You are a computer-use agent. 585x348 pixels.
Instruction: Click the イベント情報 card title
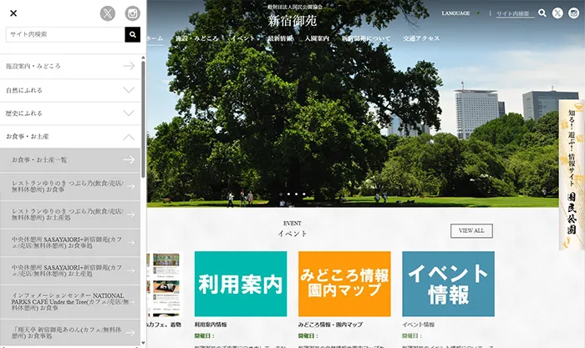click(x=418, y=325)
